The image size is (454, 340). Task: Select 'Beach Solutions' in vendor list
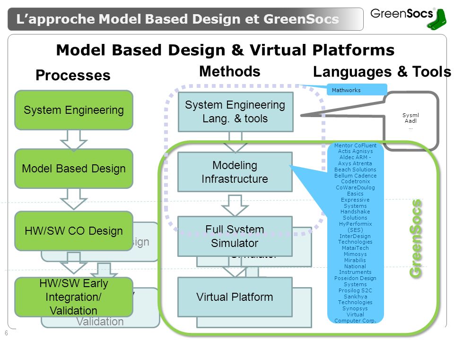pos(355,170)
